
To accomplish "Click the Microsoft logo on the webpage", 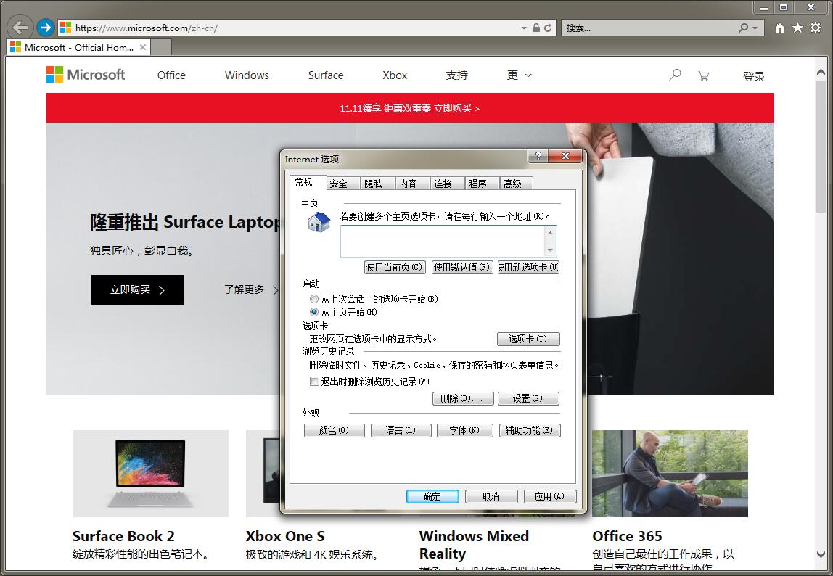I will (x=86, y=75).
